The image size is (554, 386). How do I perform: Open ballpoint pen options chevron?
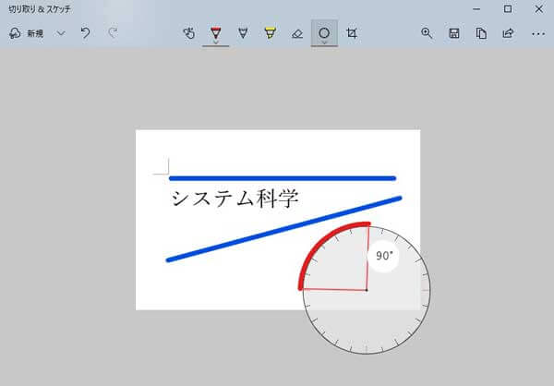(215, 42)
